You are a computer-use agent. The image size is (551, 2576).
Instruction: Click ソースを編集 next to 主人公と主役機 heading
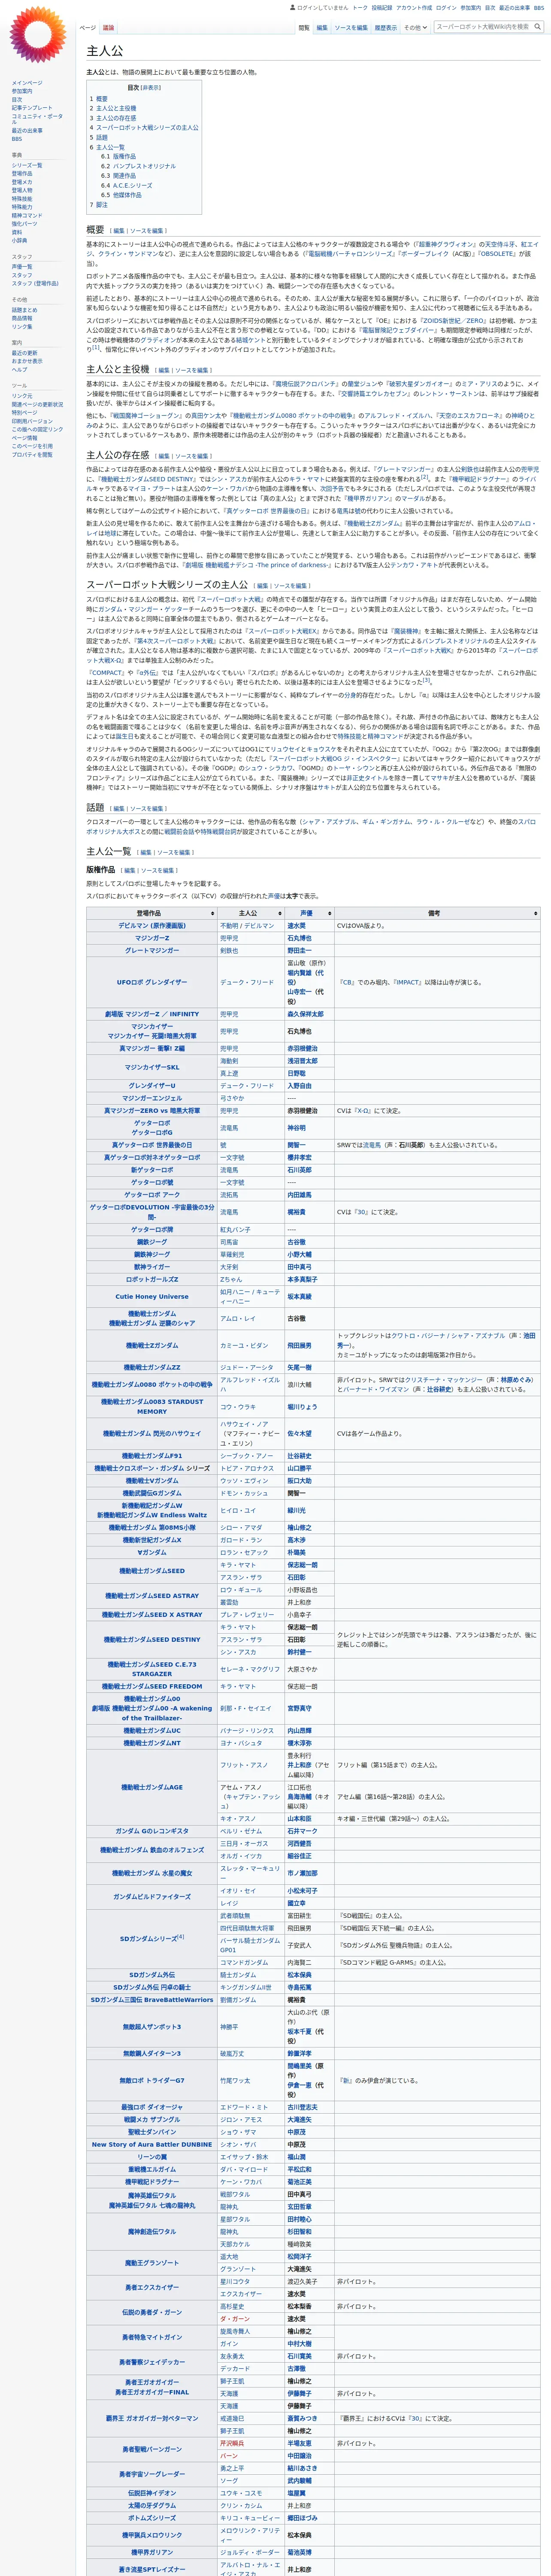(192, 370)
